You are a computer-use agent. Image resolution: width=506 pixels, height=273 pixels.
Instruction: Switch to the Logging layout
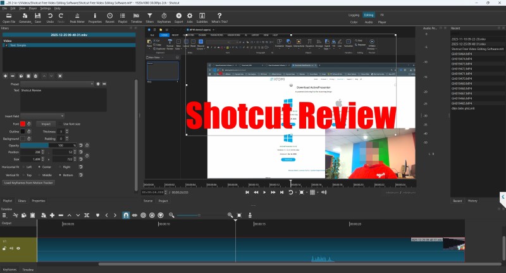click(x=354, y=14)
